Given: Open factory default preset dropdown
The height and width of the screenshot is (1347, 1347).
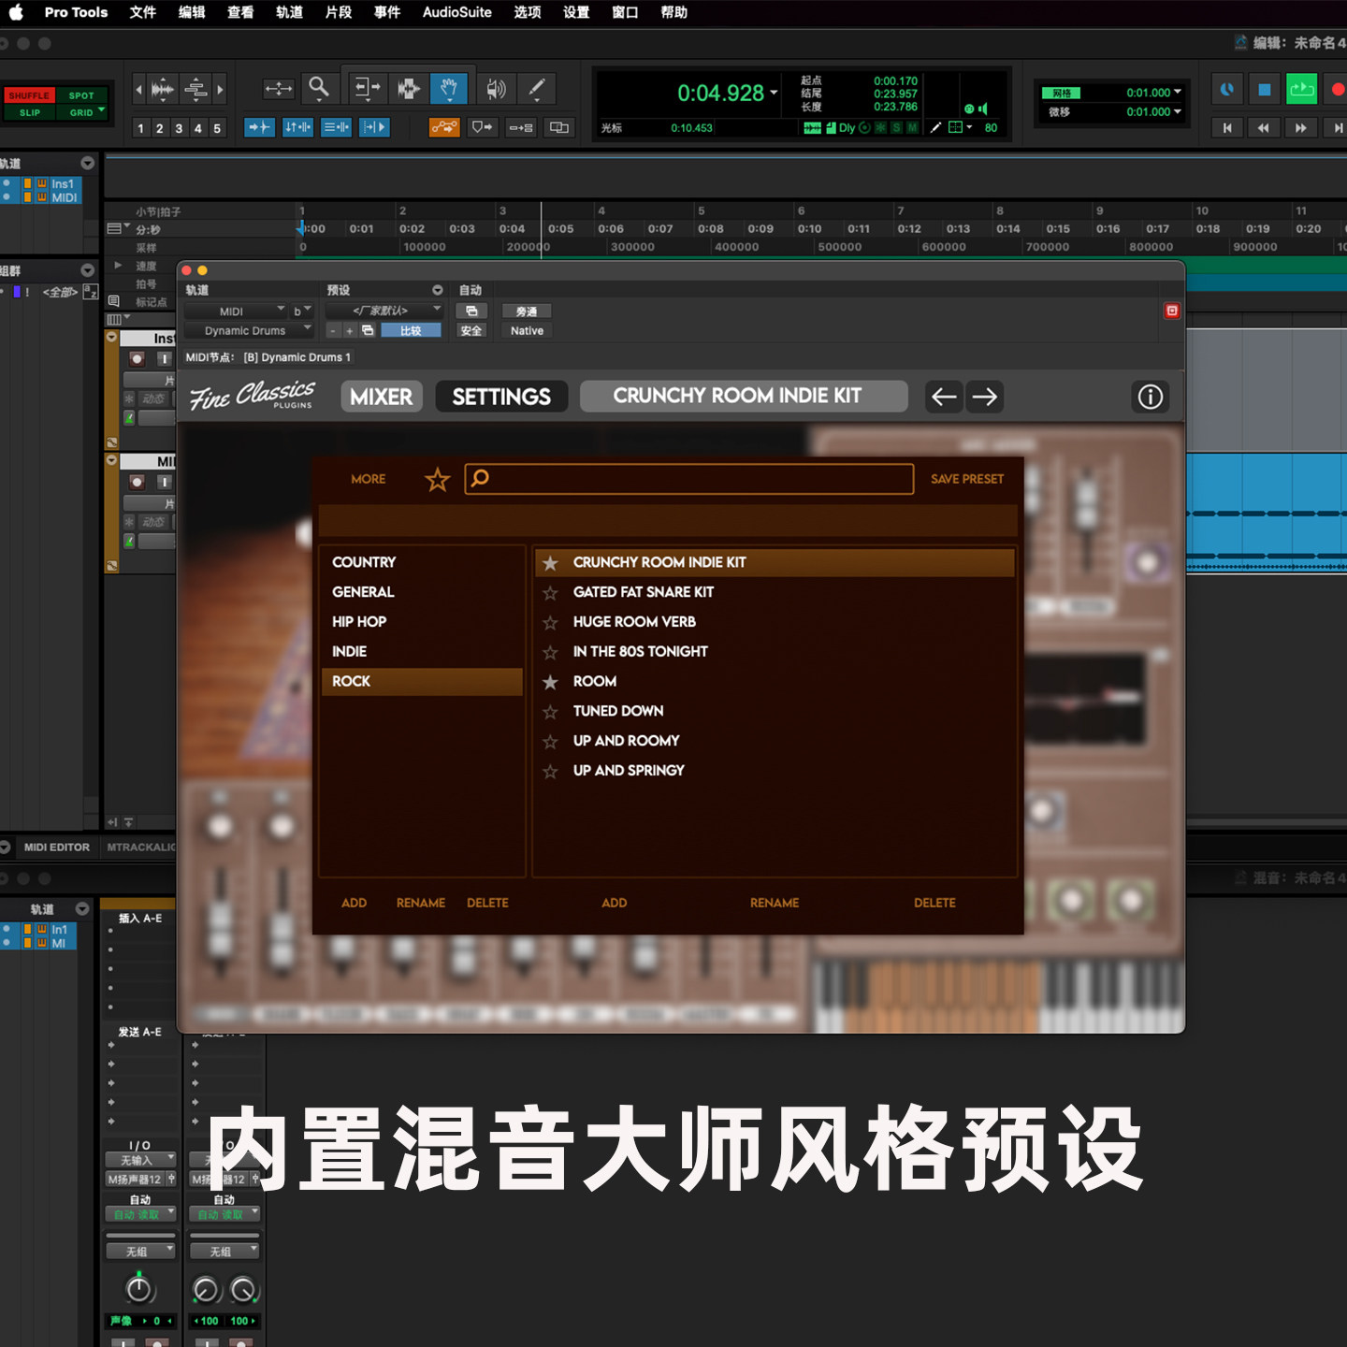Looking at the screenshot, I should click(x=384, y=311).
